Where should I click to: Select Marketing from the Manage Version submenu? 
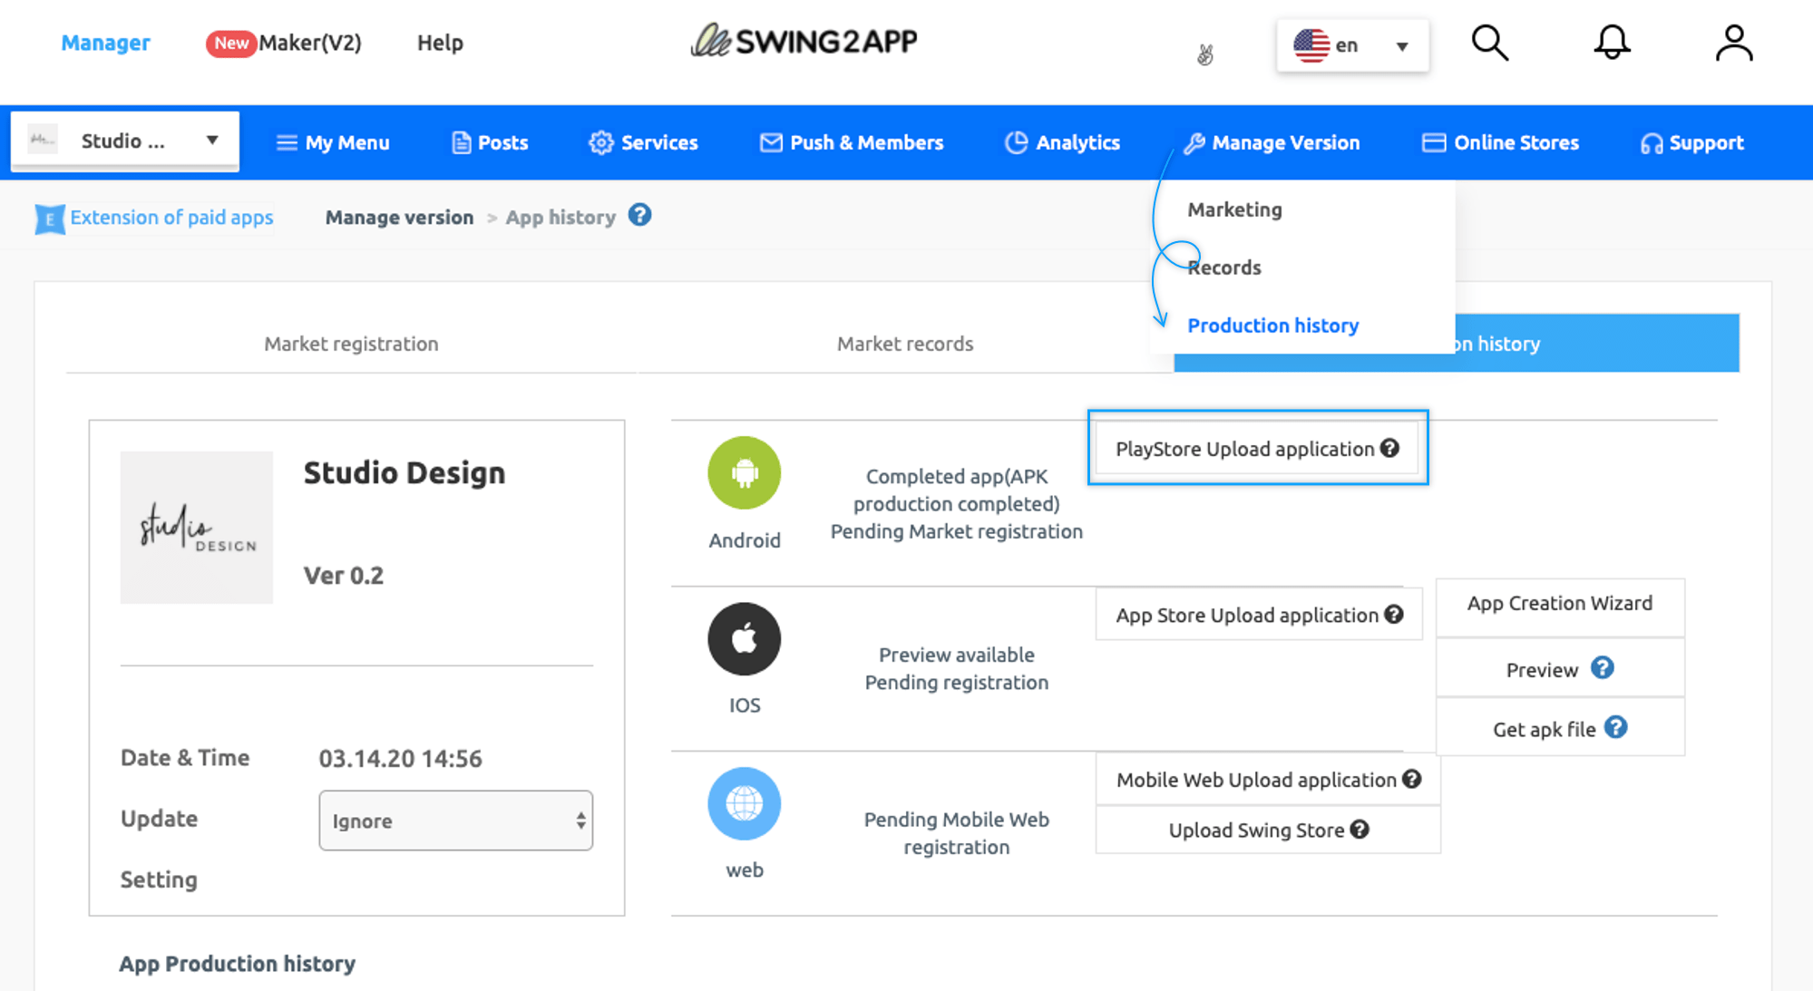click(x=1234, y=209)
